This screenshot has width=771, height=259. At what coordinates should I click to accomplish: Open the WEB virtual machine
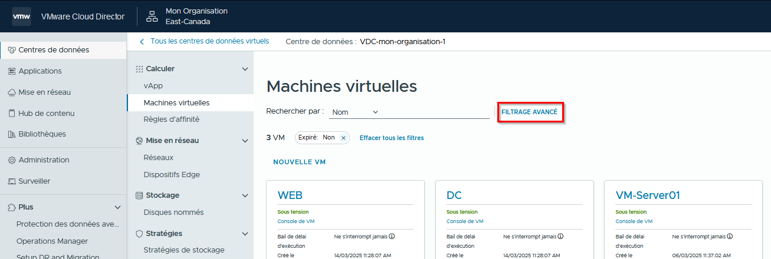tap(290, 195)
